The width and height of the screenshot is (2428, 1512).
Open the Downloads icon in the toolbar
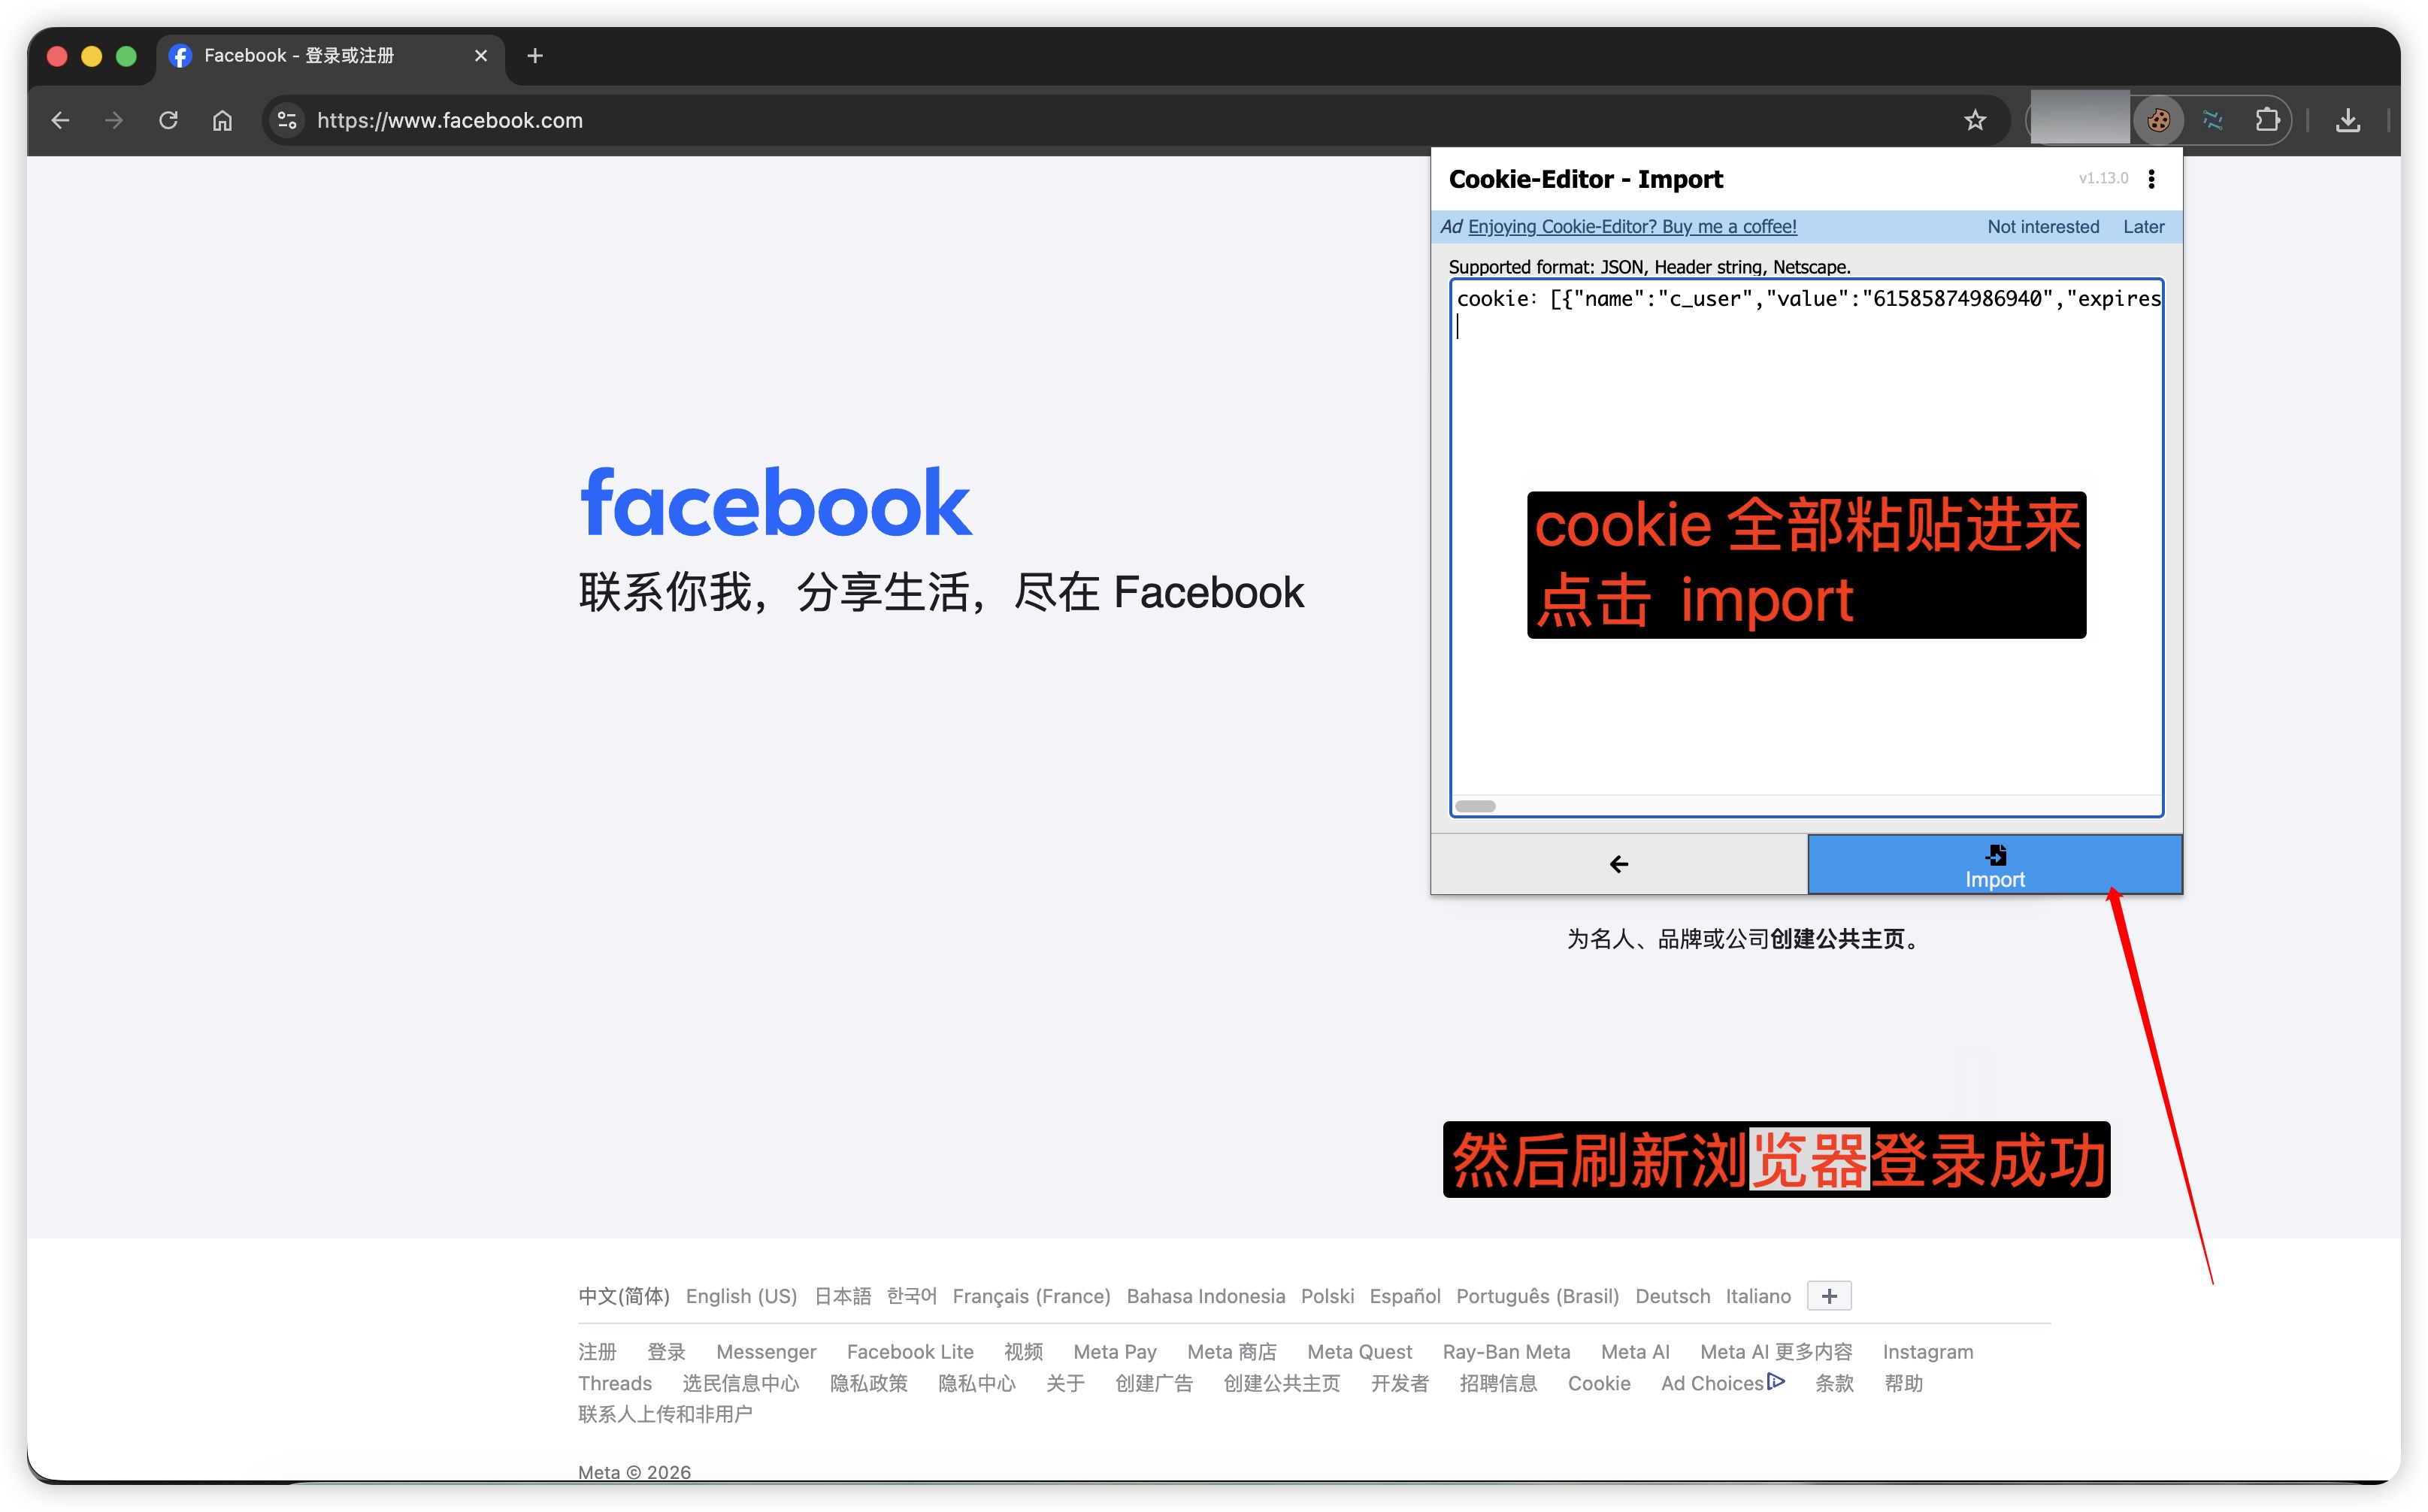[x=2349, y=119]
